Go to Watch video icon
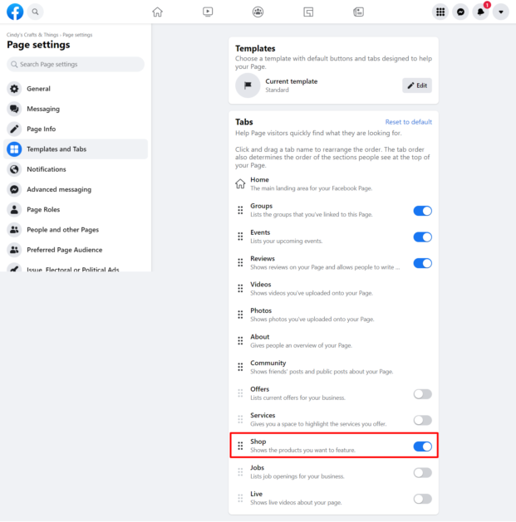 [208, 12]
